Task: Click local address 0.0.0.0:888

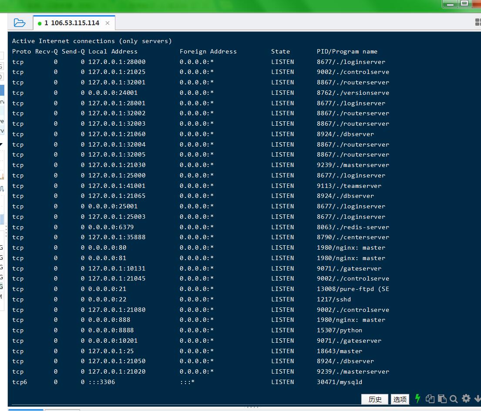Action: point(109,320)
